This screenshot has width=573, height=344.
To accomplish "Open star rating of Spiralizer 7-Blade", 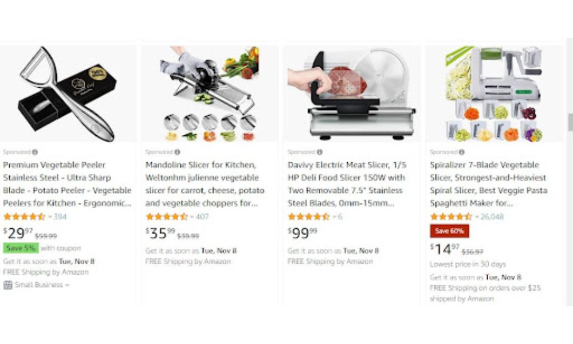I will [x=451, y=216].
